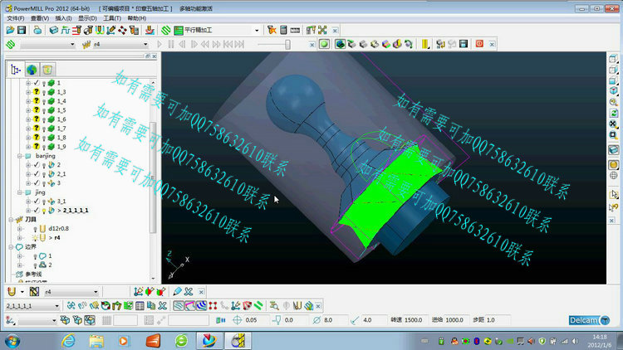Viewport: 623px width, 350px height.
Task: Open the r4 tool dropdown in simulation toolbar
Action: pyautogui.click(x=145, y=45)
